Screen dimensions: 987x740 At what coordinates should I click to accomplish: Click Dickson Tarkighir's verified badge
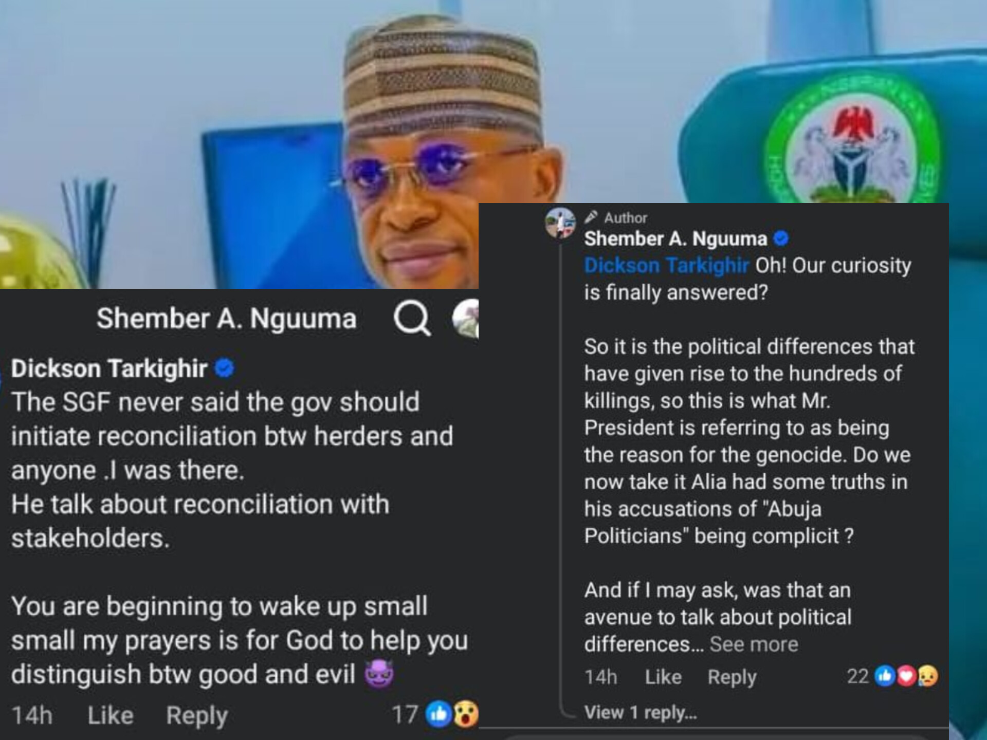(x=224, y=368)
